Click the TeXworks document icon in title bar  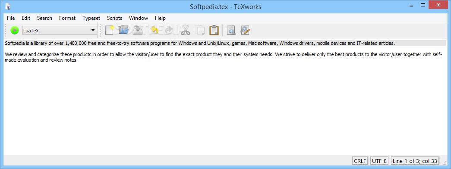8,6
